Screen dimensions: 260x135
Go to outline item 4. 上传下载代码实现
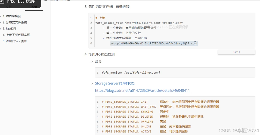16,35
